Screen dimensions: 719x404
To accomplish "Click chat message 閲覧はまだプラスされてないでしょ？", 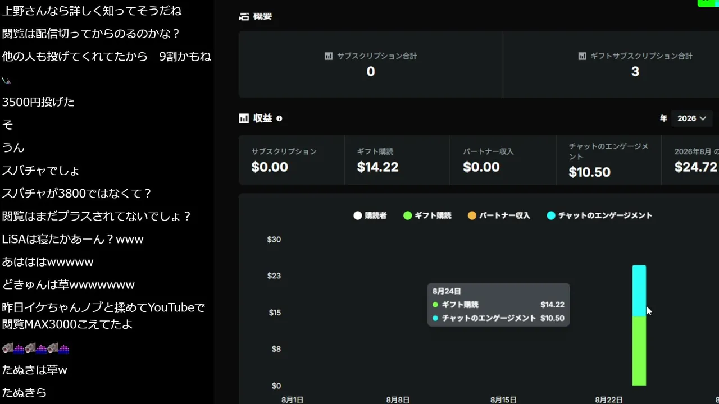I will 97,217.
